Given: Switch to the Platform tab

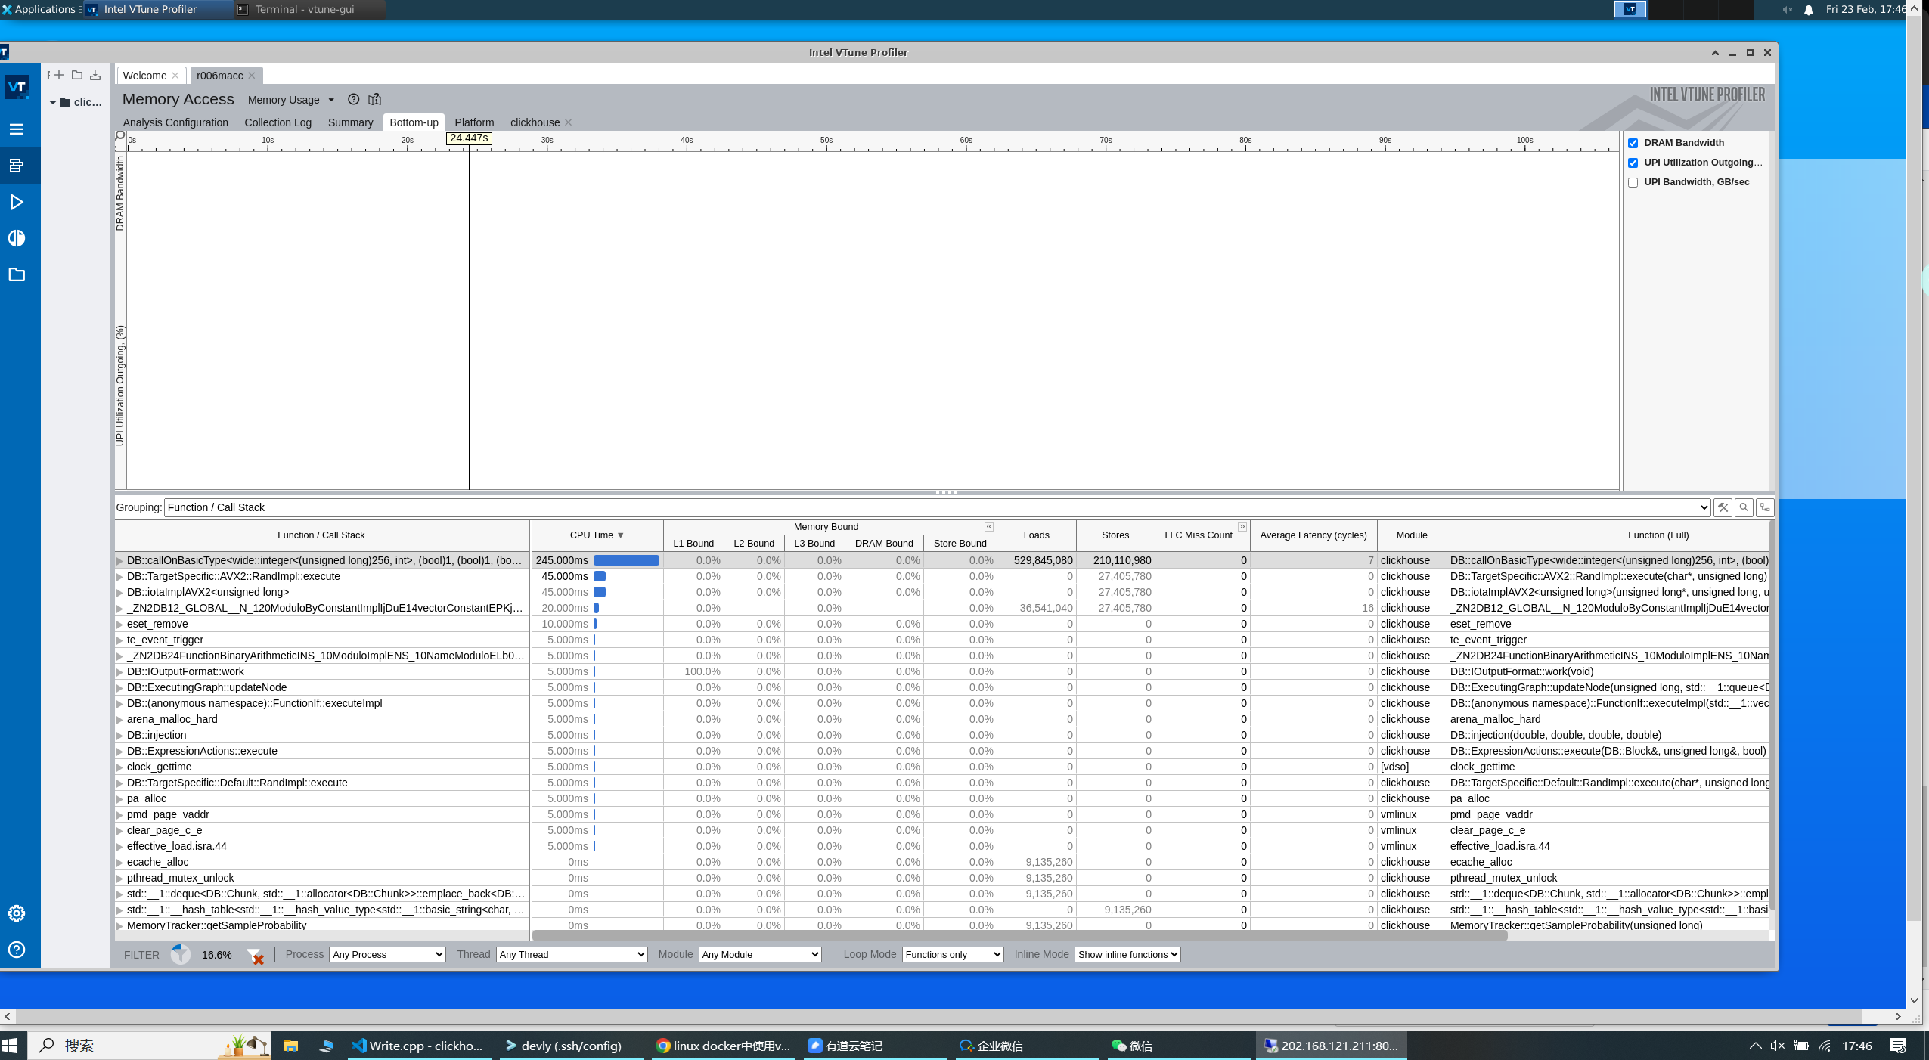Looking at the screenshot, I should (x=473, y=122).
